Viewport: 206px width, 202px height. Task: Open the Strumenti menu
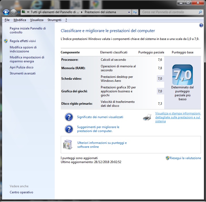point(54,20)
